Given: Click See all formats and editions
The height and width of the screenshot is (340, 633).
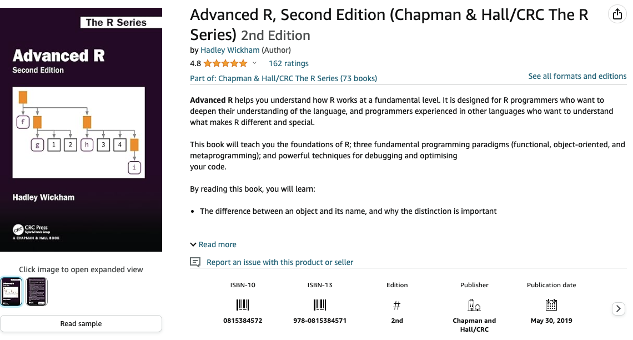Looking at the screenshot, I should click(x=577, y=76).
